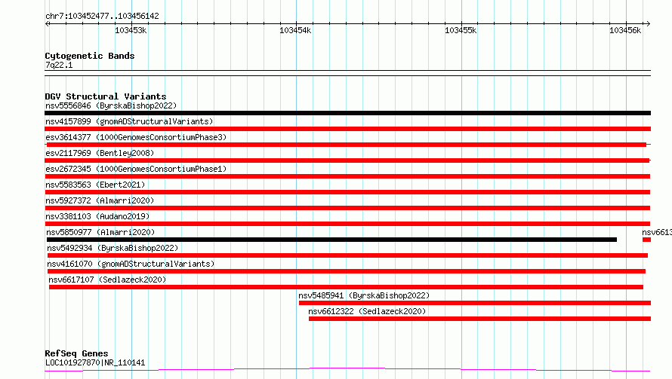Viewport: 672px width, 379px height.
Task: Click the red bar under esv2117969
Action: point(347,160)
